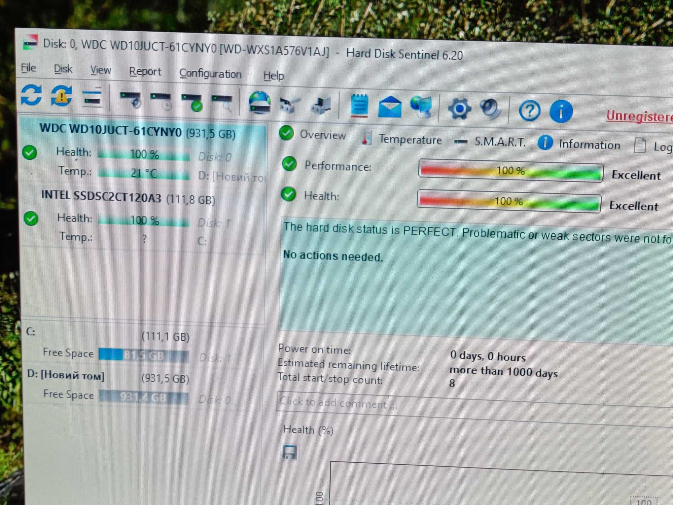Switch to the S.M.A.R.T. tab
Screen dimensions: 673x505
coord(490,142)
